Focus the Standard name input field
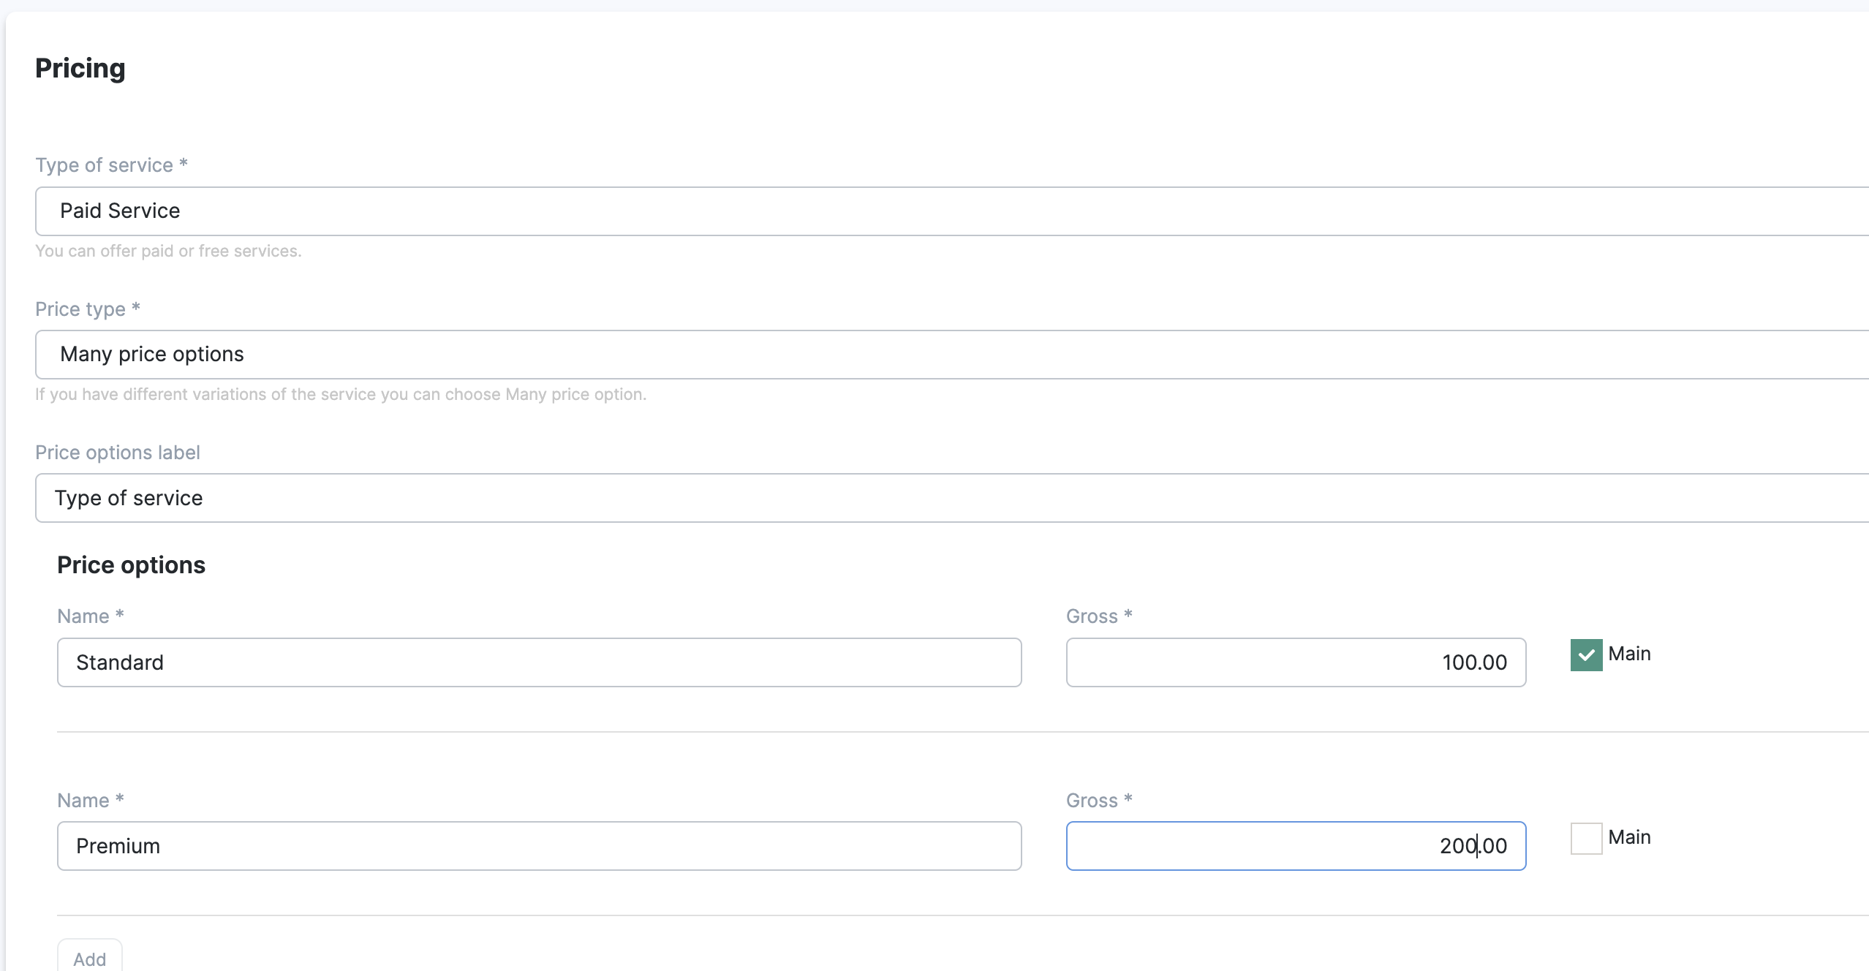This screenshot has height=971, width=1869. point(539,662)
